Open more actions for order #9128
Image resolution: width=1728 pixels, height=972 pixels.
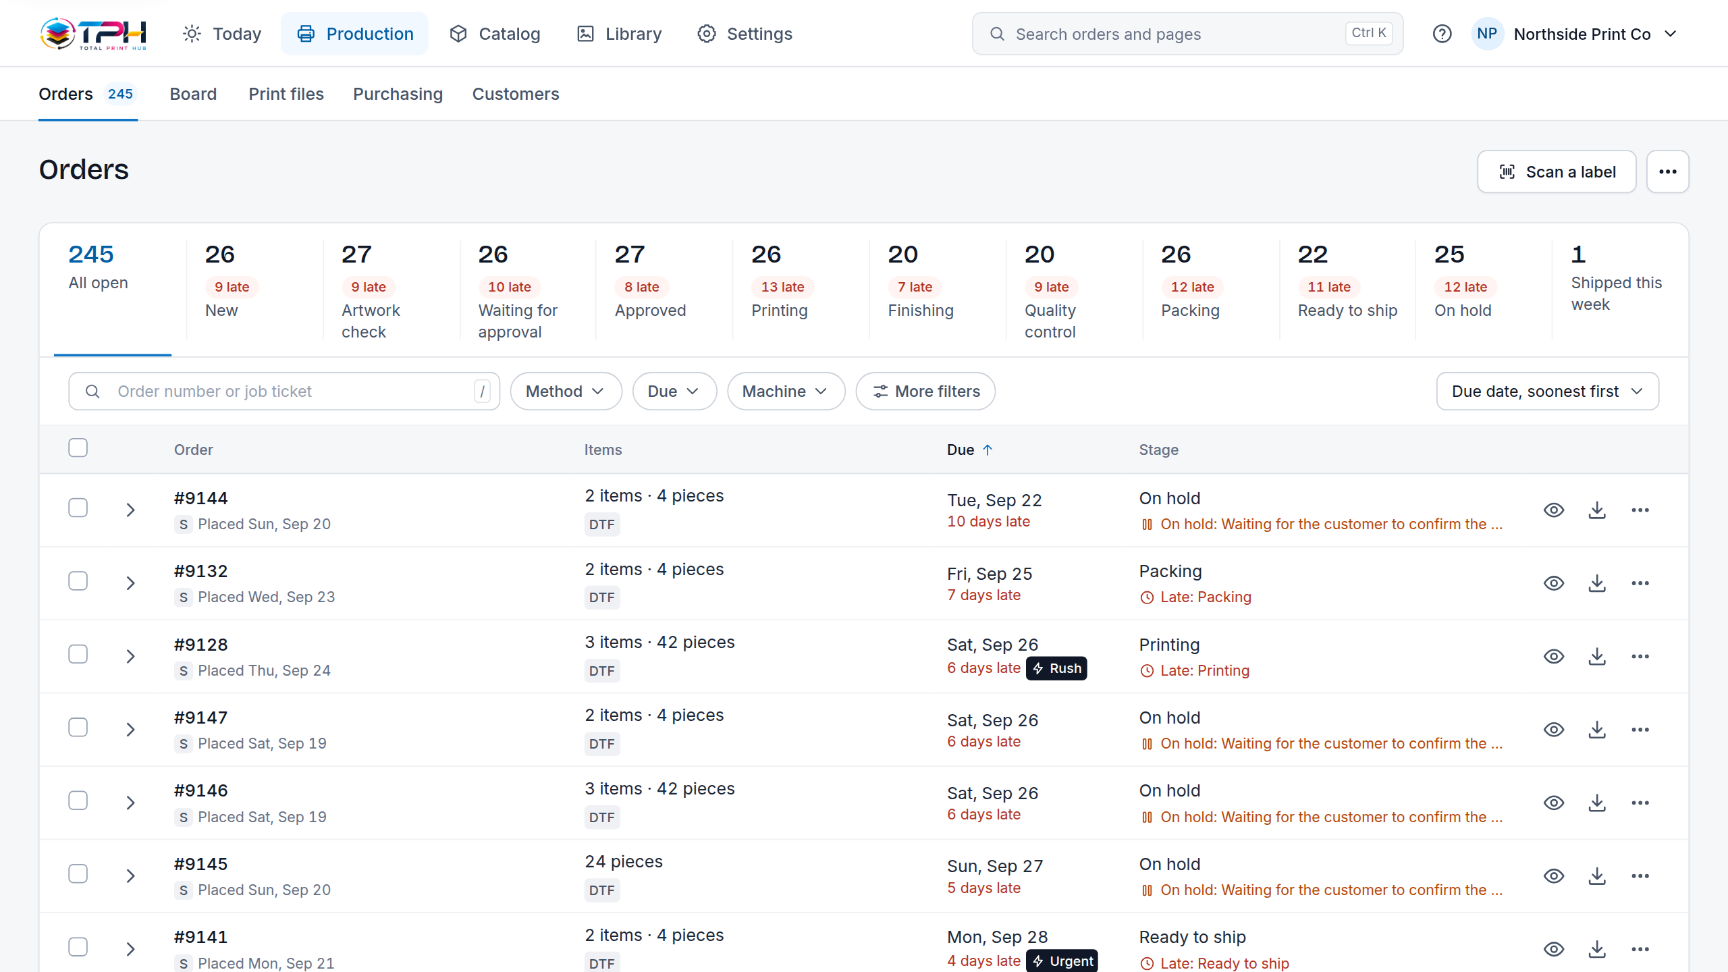click(x=1640, y=657)
